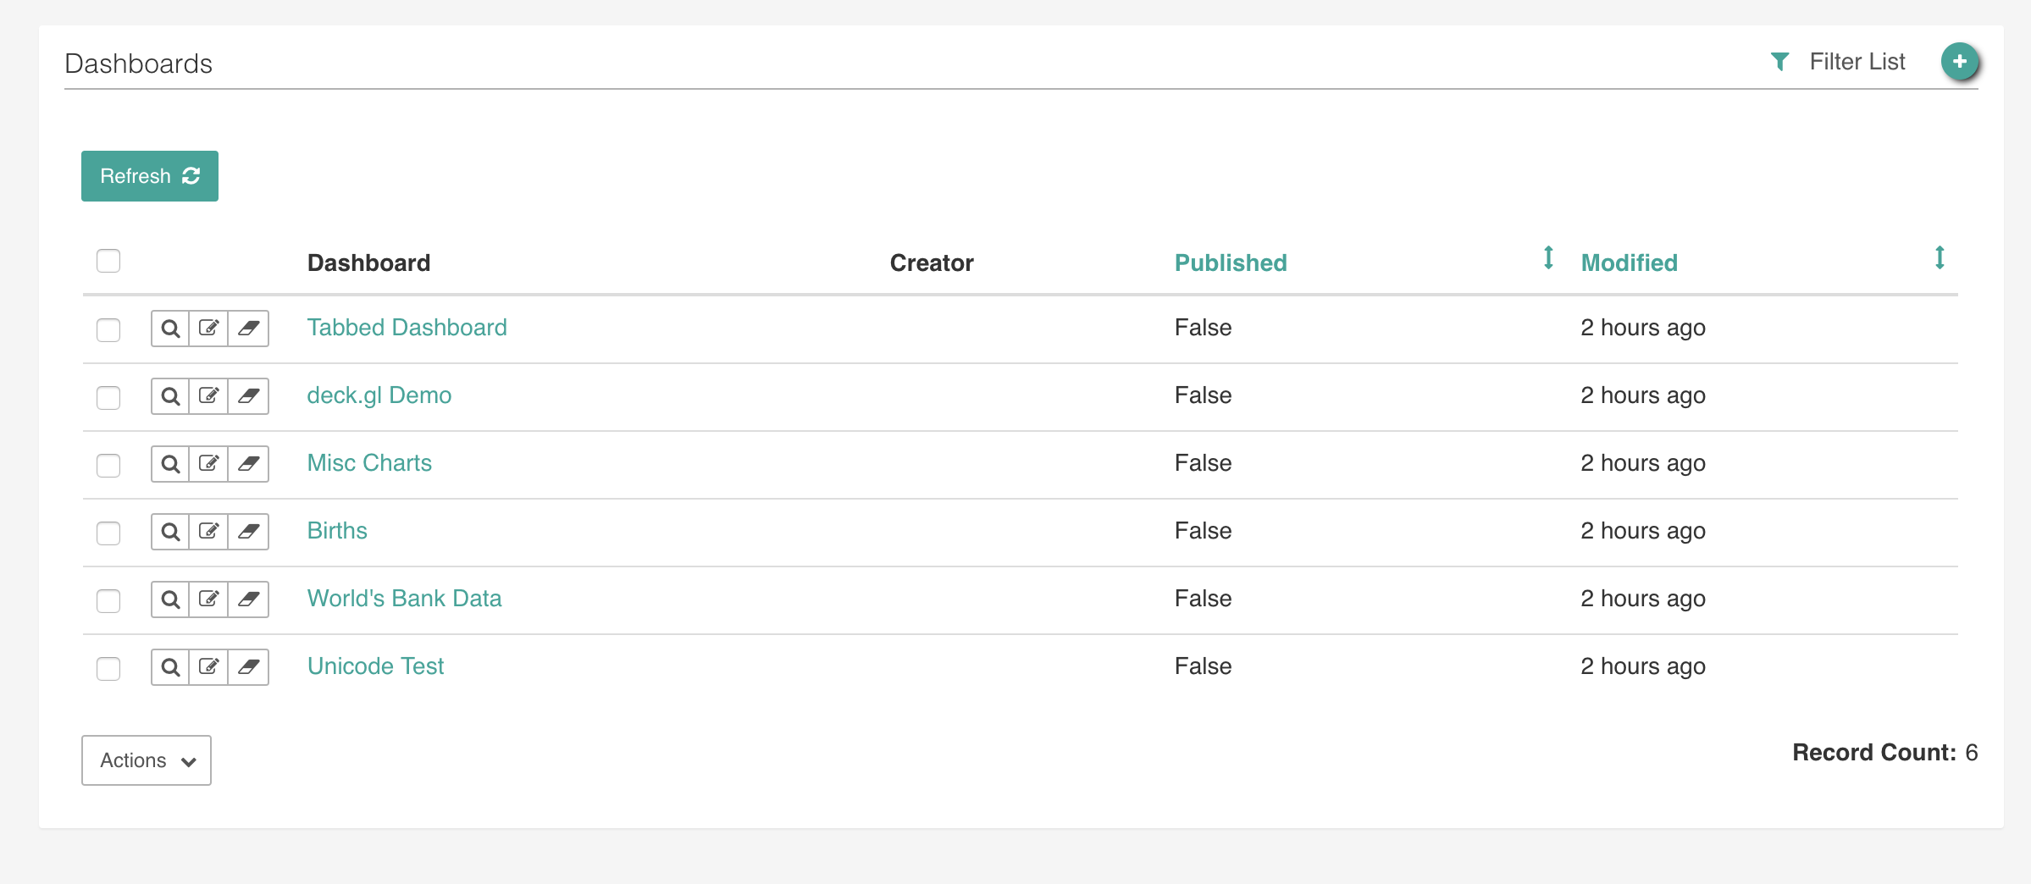Click the magnifier icon for Unicode Test
Image resolution: width=2031 pixels, height=884 pixels.
click(x=170, y=666)
